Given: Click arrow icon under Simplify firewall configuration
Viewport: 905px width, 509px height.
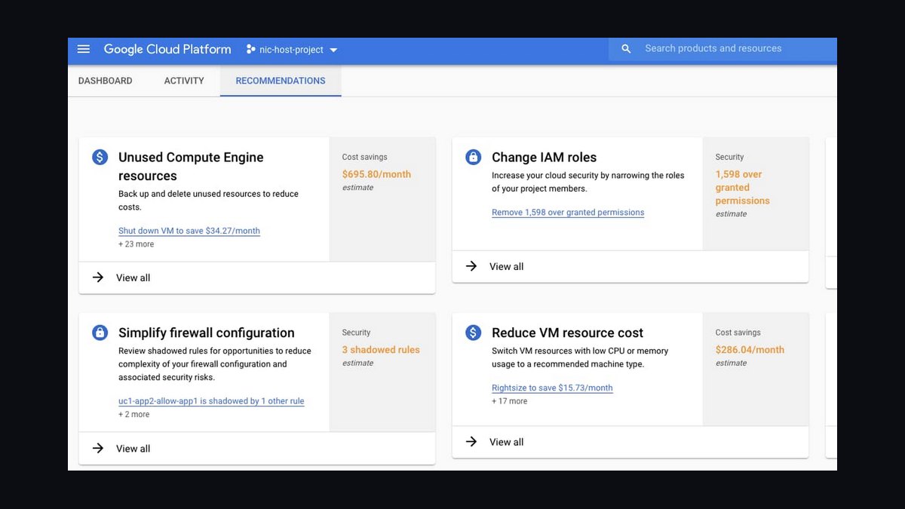Looking at the screenshot, I should pyautogui.click(x=98, y=449).
